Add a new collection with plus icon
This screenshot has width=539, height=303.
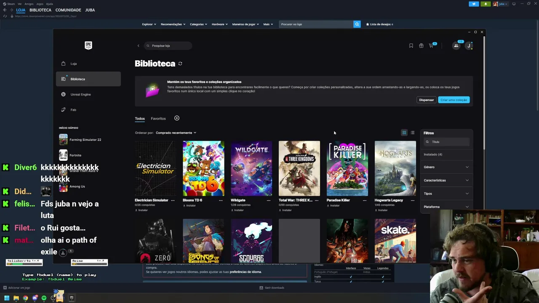point(177,118)
